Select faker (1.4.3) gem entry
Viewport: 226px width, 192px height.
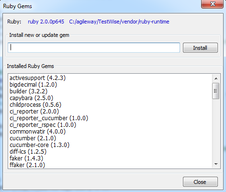pyautogui.click(x=26, y=158)
